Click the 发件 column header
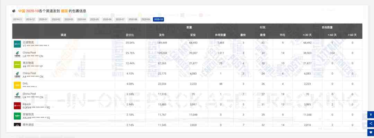374x138 pixels. [x=162, y=35]
